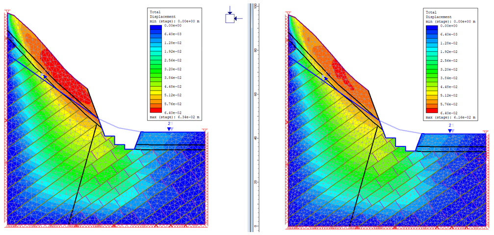Image resolution: width=494 pixels, height=235 pixels.
Task: Click blue arrow marker on left plot slope
Action: click(45, 75)
